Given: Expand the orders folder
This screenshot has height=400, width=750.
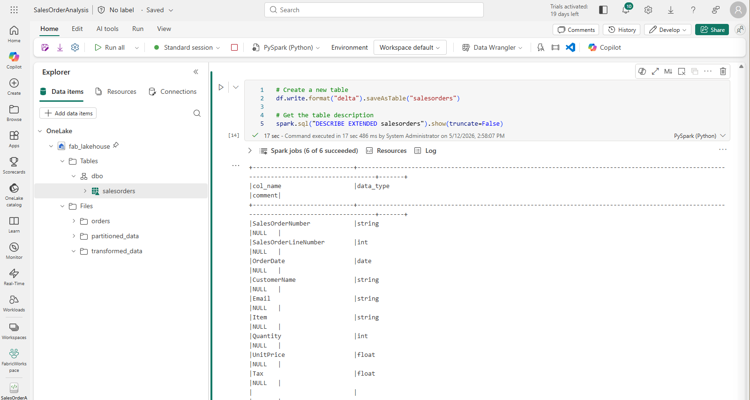Looking at the screenshot, I should [x=74, y=221].
